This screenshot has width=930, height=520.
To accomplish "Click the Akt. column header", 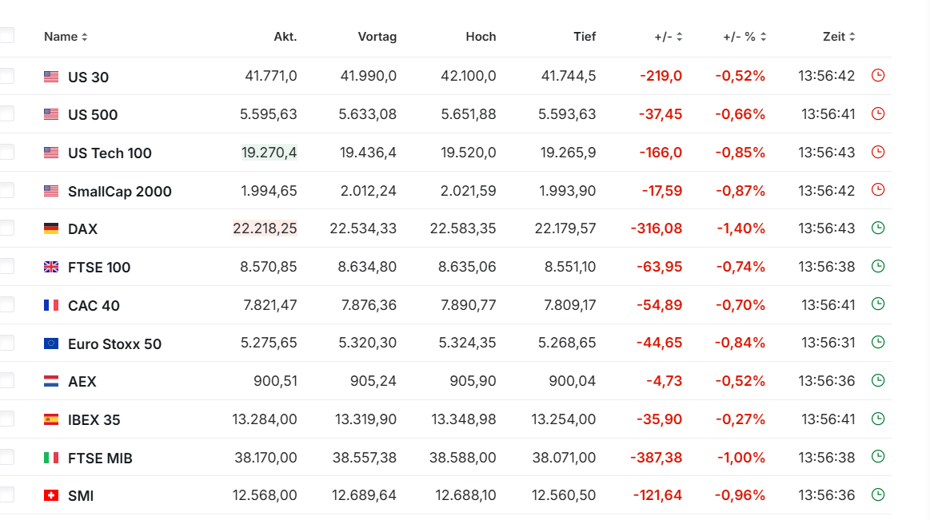I will [285, 37].
